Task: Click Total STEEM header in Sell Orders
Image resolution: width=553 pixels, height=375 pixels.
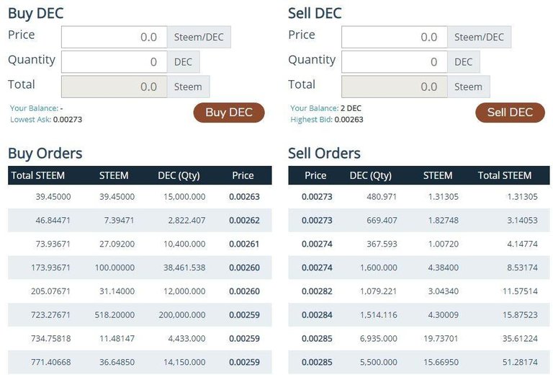Action: tap(504, 175)
